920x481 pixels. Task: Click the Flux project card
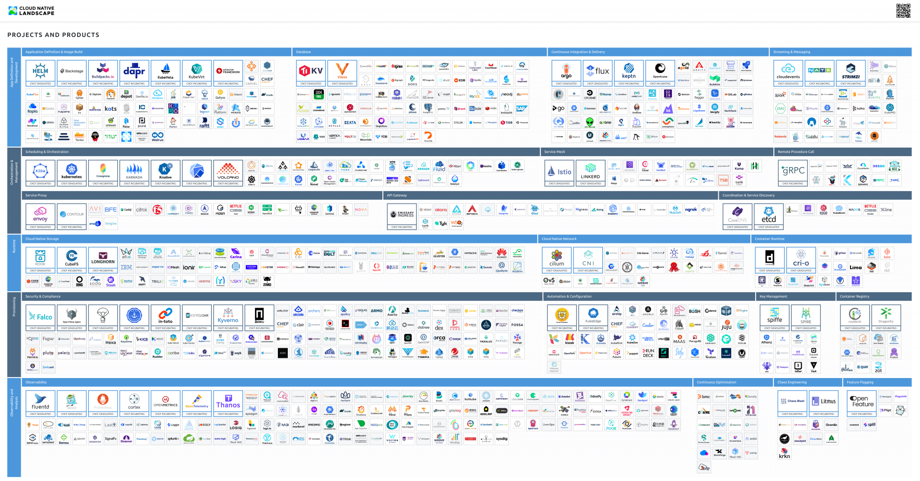tap(598, 73)
